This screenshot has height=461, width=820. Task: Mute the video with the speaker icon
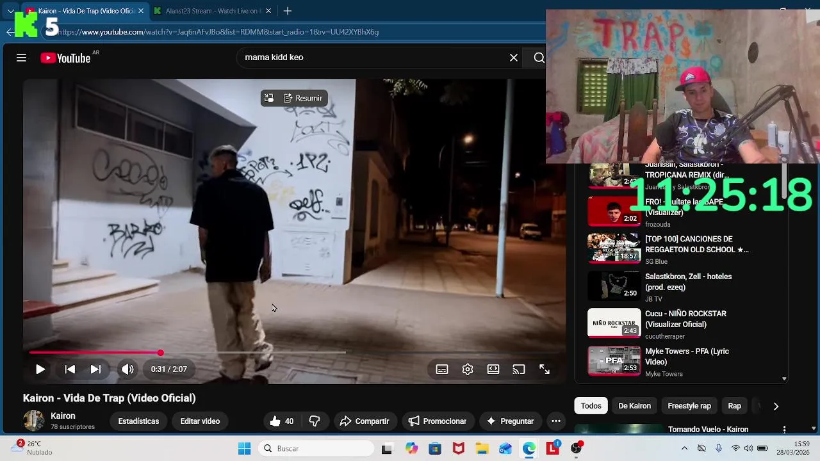point(127,369)
